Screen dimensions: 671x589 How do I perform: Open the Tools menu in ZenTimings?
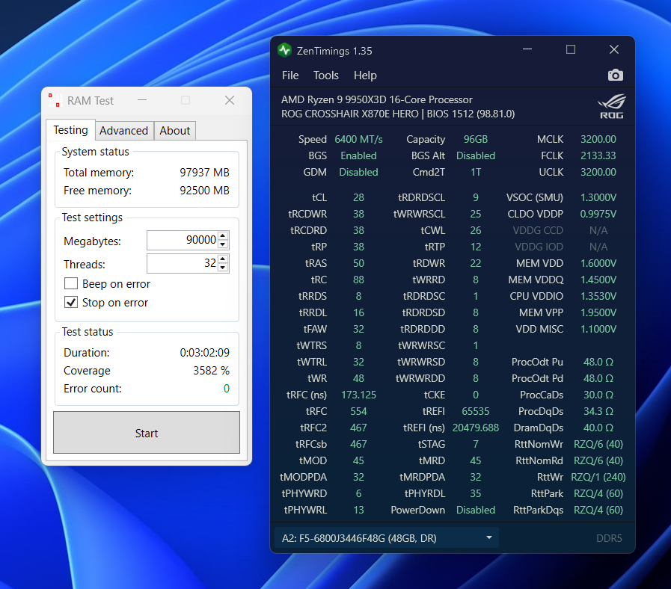[326, 75]
